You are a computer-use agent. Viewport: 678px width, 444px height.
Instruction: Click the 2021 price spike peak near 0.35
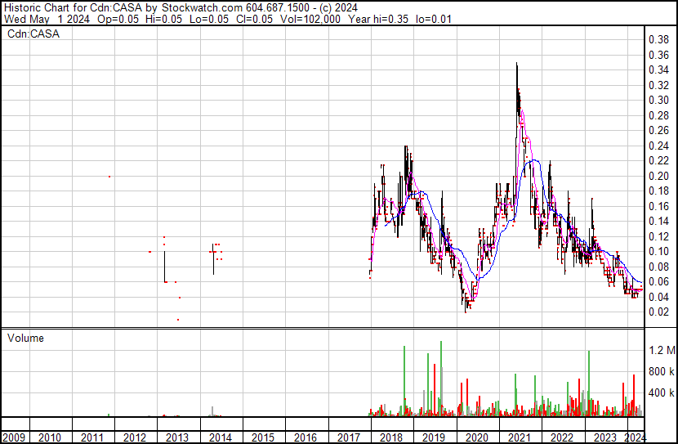tap(517, 64)
